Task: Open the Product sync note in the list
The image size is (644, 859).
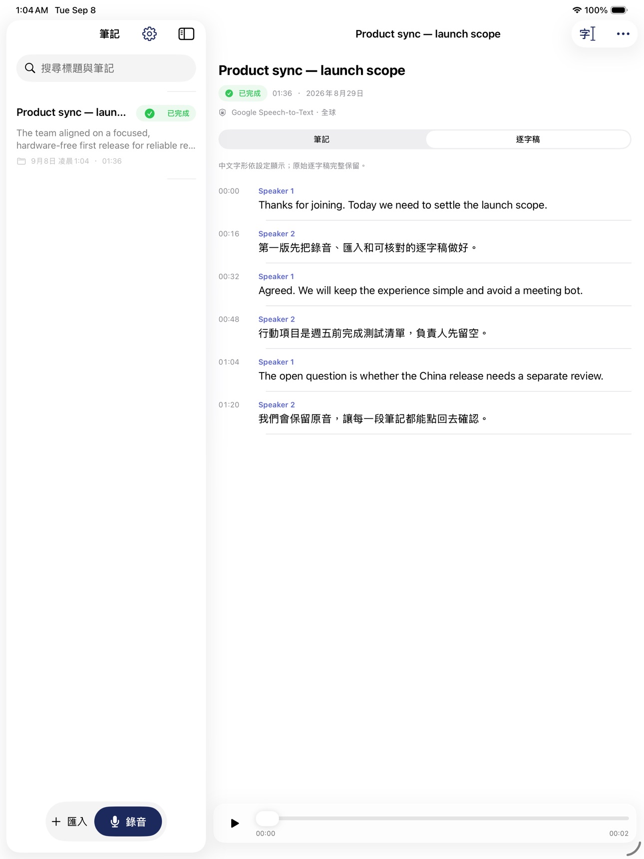Action: point(106,135)
